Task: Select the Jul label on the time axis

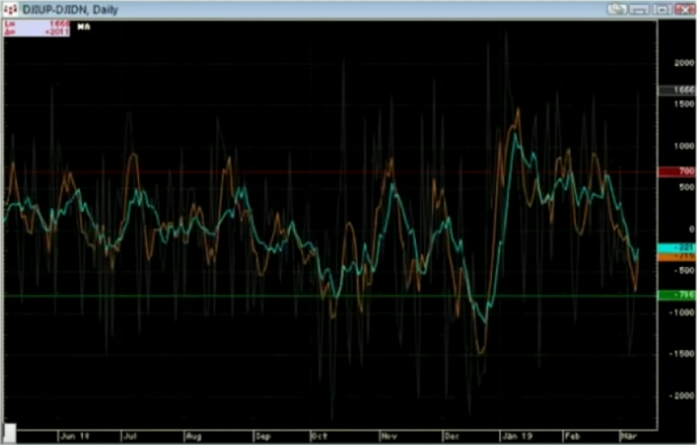Action: coord(131,434)
